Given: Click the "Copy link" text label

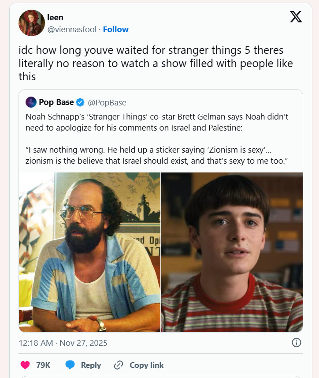Looking at the screenshot, I should point(146,365).
